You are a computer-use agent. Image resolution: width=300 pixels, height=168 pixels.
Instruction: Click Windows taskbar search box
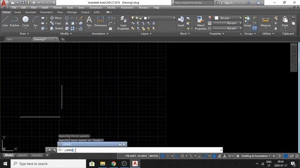pyautogui.click(x=48, y=164)
